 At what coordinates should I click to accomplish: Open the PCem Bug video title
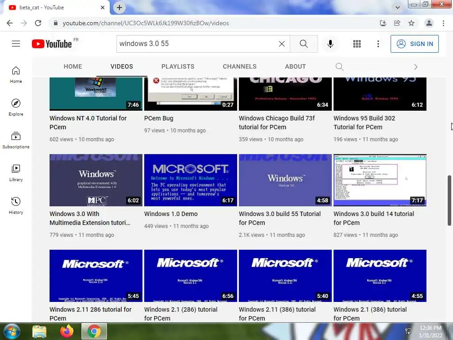(159, 118)
